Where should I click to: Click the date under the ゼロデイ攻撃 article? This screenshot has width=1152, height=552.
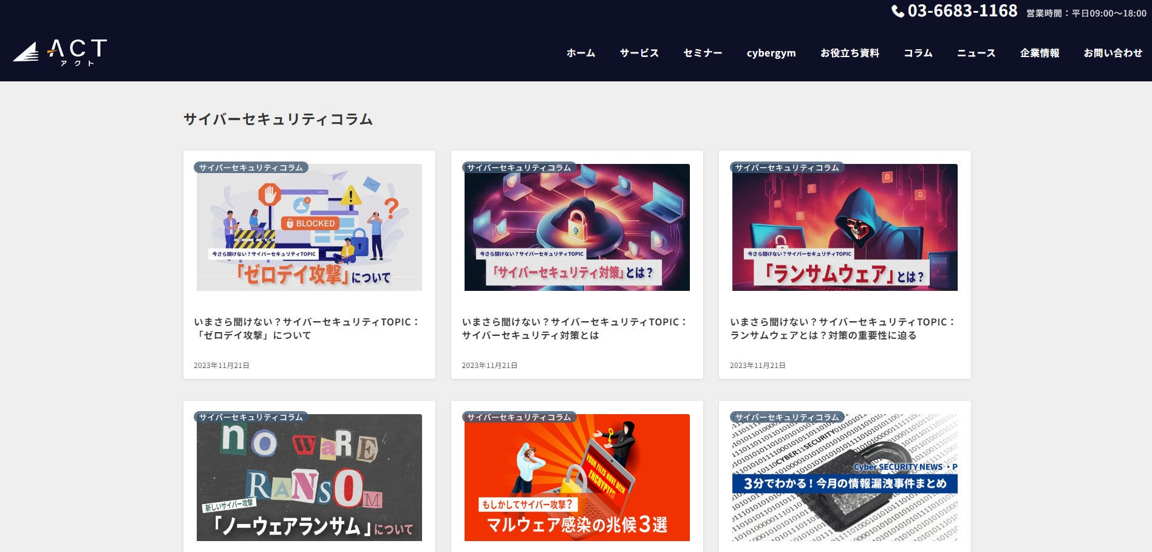coord(222,366)
